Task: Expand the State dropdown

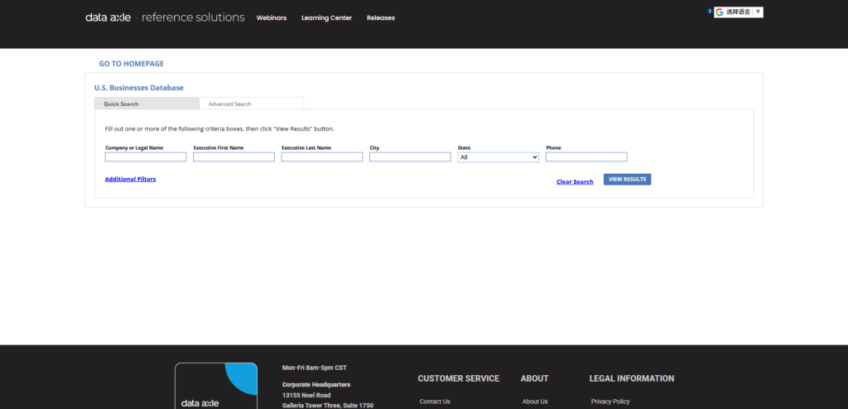Action: tap(498, 157)
